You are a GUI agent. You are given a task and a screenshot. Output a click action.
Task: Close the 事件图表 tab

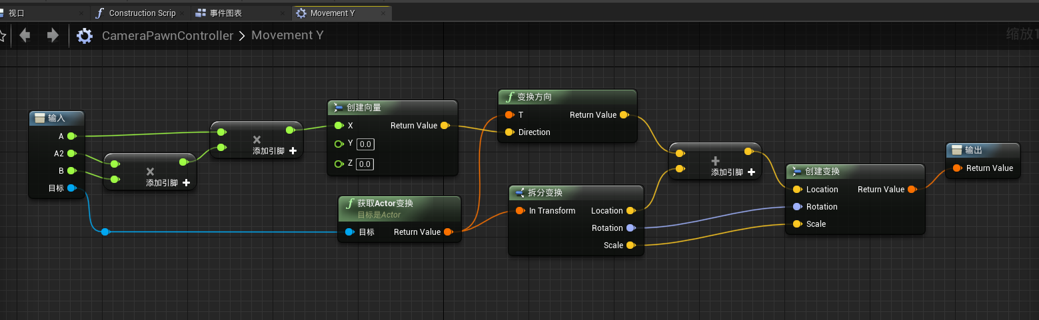click(x=282, y=13)
